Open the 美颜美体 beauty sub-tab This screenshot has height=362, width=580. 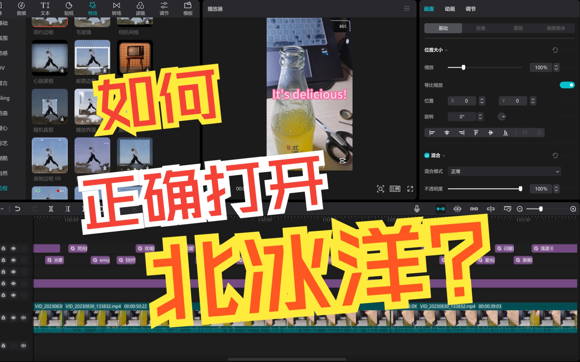pyautogui.click(x=556, y=28)
